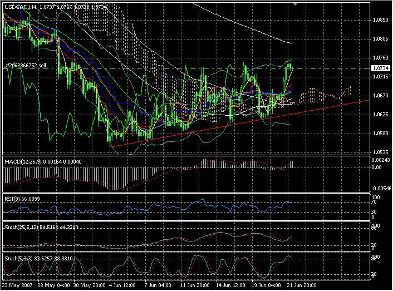Click the RSI(9) 66.6899 indicator label
Image resolution: width=393 pixels, height=291 pixels.
coord(22,199)
